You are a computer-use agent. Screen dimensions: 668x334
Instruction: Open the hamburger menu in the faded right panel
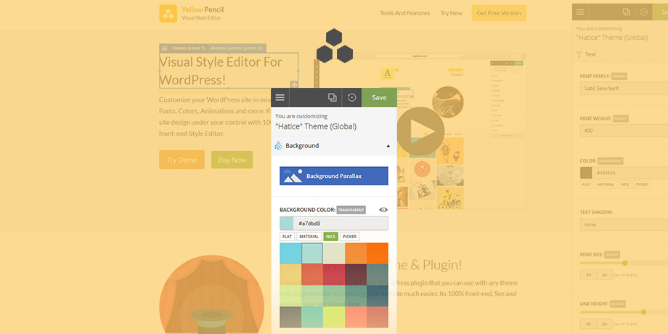point(580,12)
